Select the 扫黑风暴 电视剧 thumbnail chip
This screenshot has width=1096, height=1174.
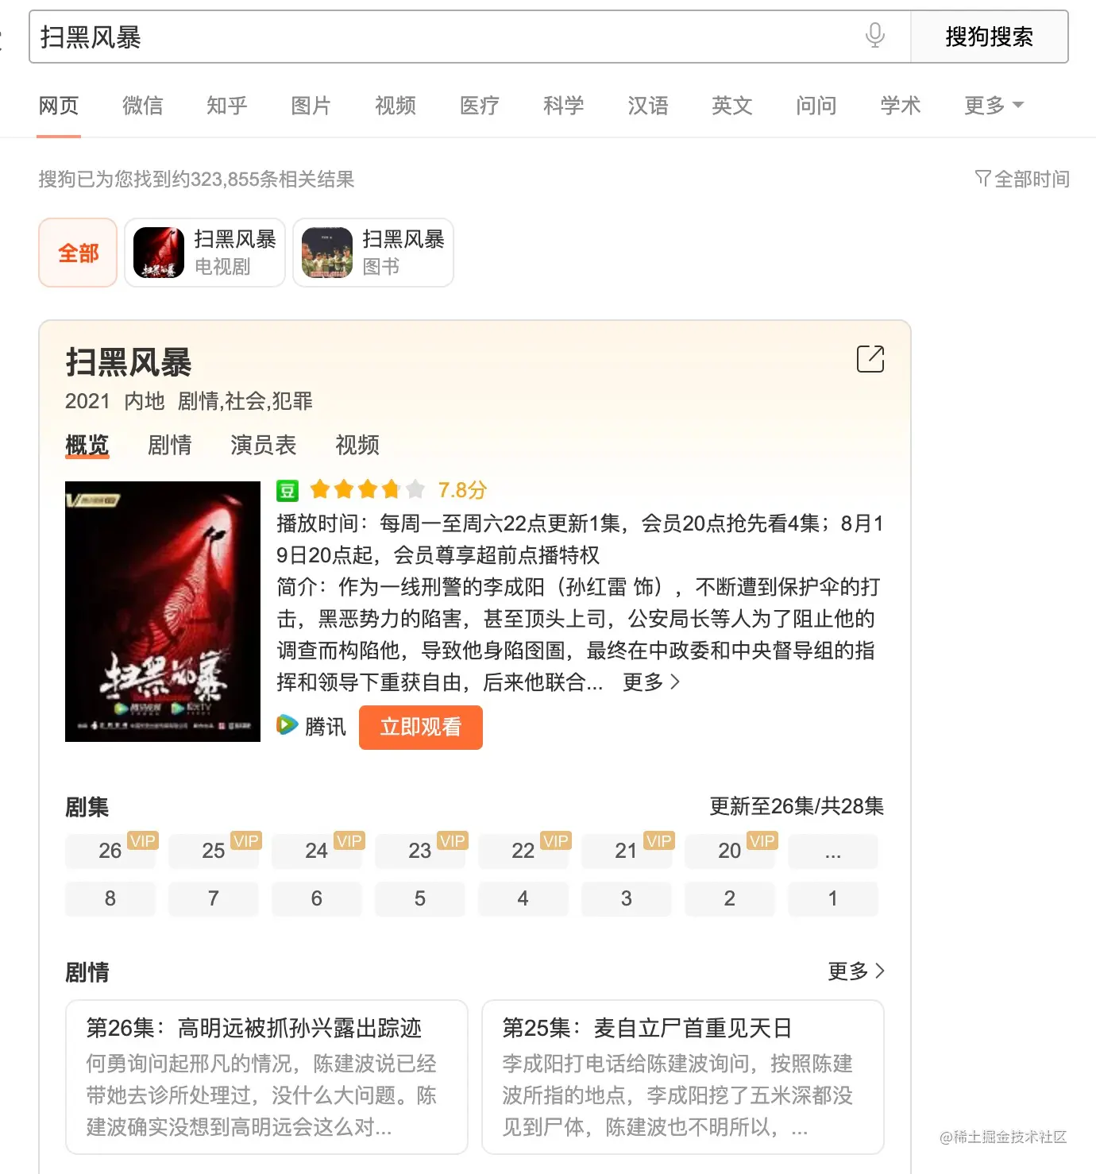click(205, 253)
